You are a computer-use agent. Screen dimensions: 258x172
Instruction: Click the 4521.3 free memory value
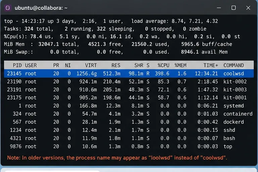click(x=97, y=44)
